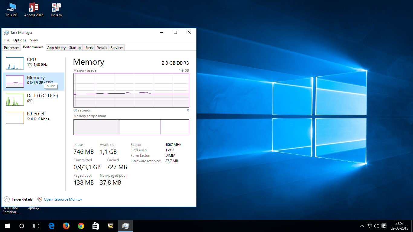Screen dimensions: 413x232
Task: Switch to the Startup tab
Action: pos(75,48)
